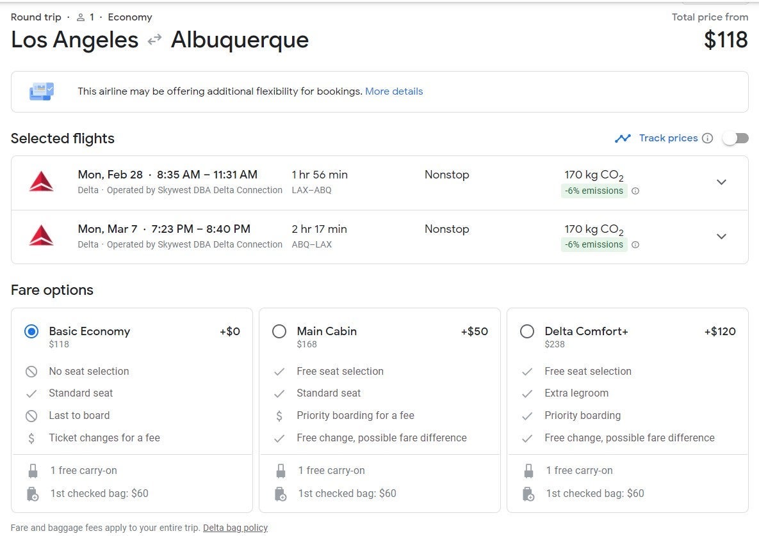Click the Track prices label

668,138
